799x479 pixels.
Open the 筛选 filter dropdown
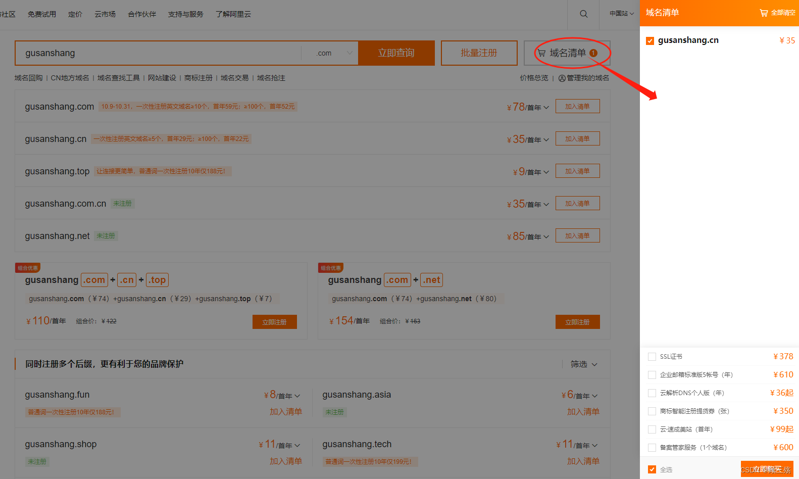[x=584, y=364]
